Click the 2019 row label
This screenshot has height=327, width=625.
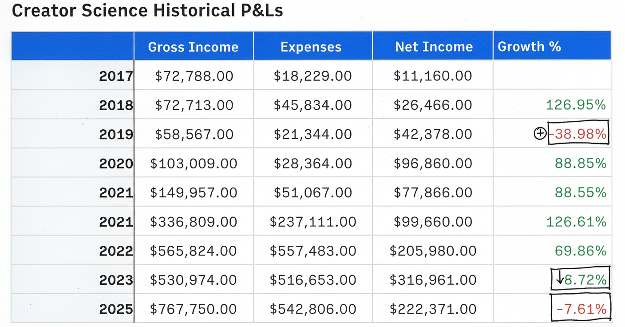(x=116, y=134)
